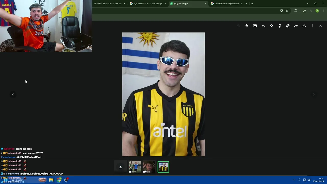Click the next media arrow
The height and width of the screenshot is (184, 327).
314,94
